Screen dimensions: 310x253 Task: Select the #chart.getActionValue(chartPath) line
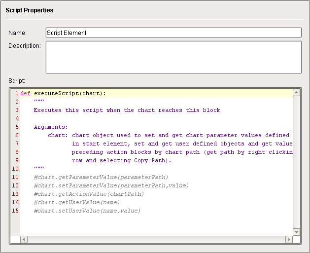pyautogui.click(x=89, y=194)
